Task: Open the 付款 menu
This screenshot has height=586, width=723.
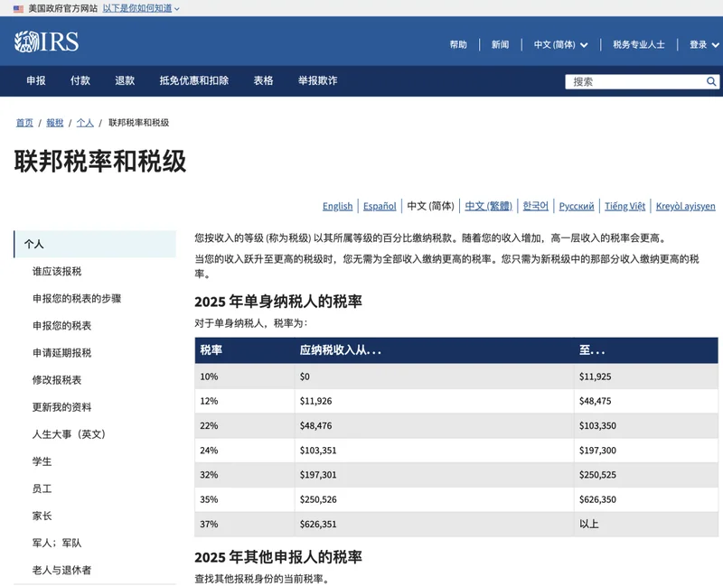Action: pyautogui.click(x=80, y=80)
